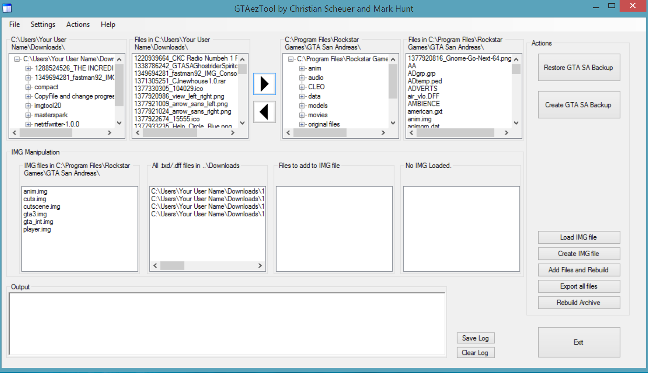This screenshot has height=373, width=648.
Task: Open the Actions menu
Action: [78, 24]
